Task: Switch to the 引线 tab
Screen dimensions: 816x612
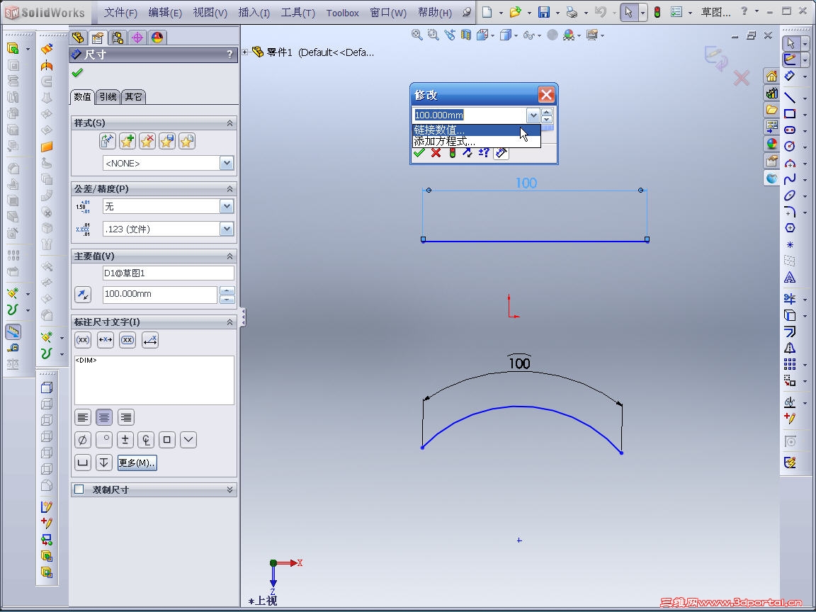Action: 108,96
